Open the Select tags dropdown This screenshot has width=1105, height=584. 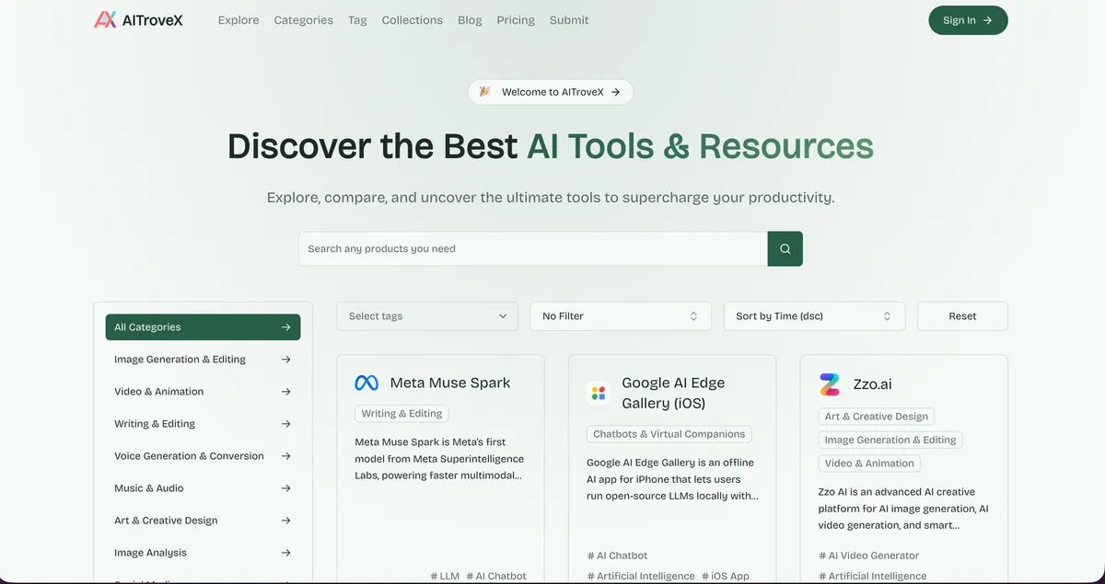[x=427, y=315]
